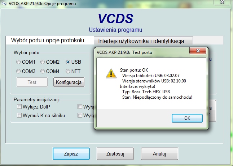Enable the Wyłącz DoIP checkbox

click(x=19, y=107)
